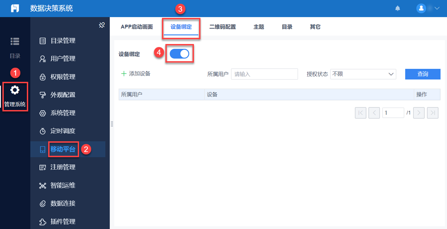Open the 授权状态 dropdown
The height and width of the screenshot is (229, 447).
pyautogui.click(x=363, y=74)
